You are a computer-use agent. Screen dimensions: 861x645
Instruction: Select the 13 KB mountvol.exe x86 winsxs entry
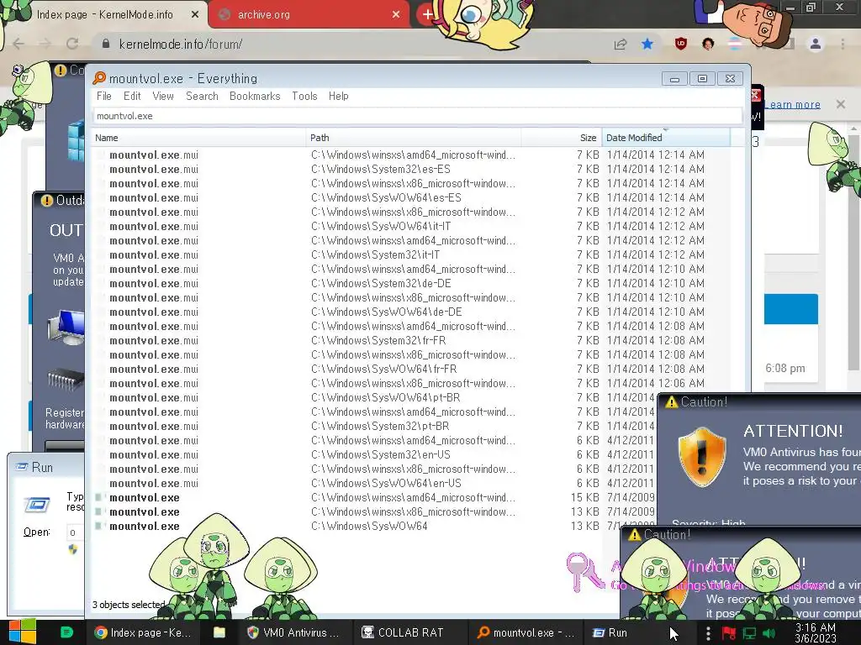pyautogui.click(x=145, y=511)
